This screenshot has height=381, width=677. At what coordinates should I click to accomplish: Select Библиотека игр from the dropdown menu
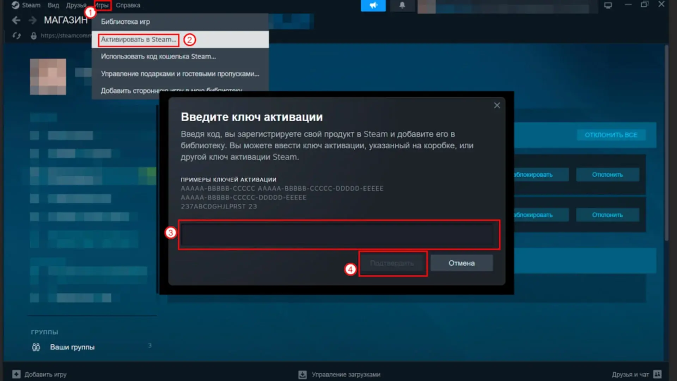point(180,22)
